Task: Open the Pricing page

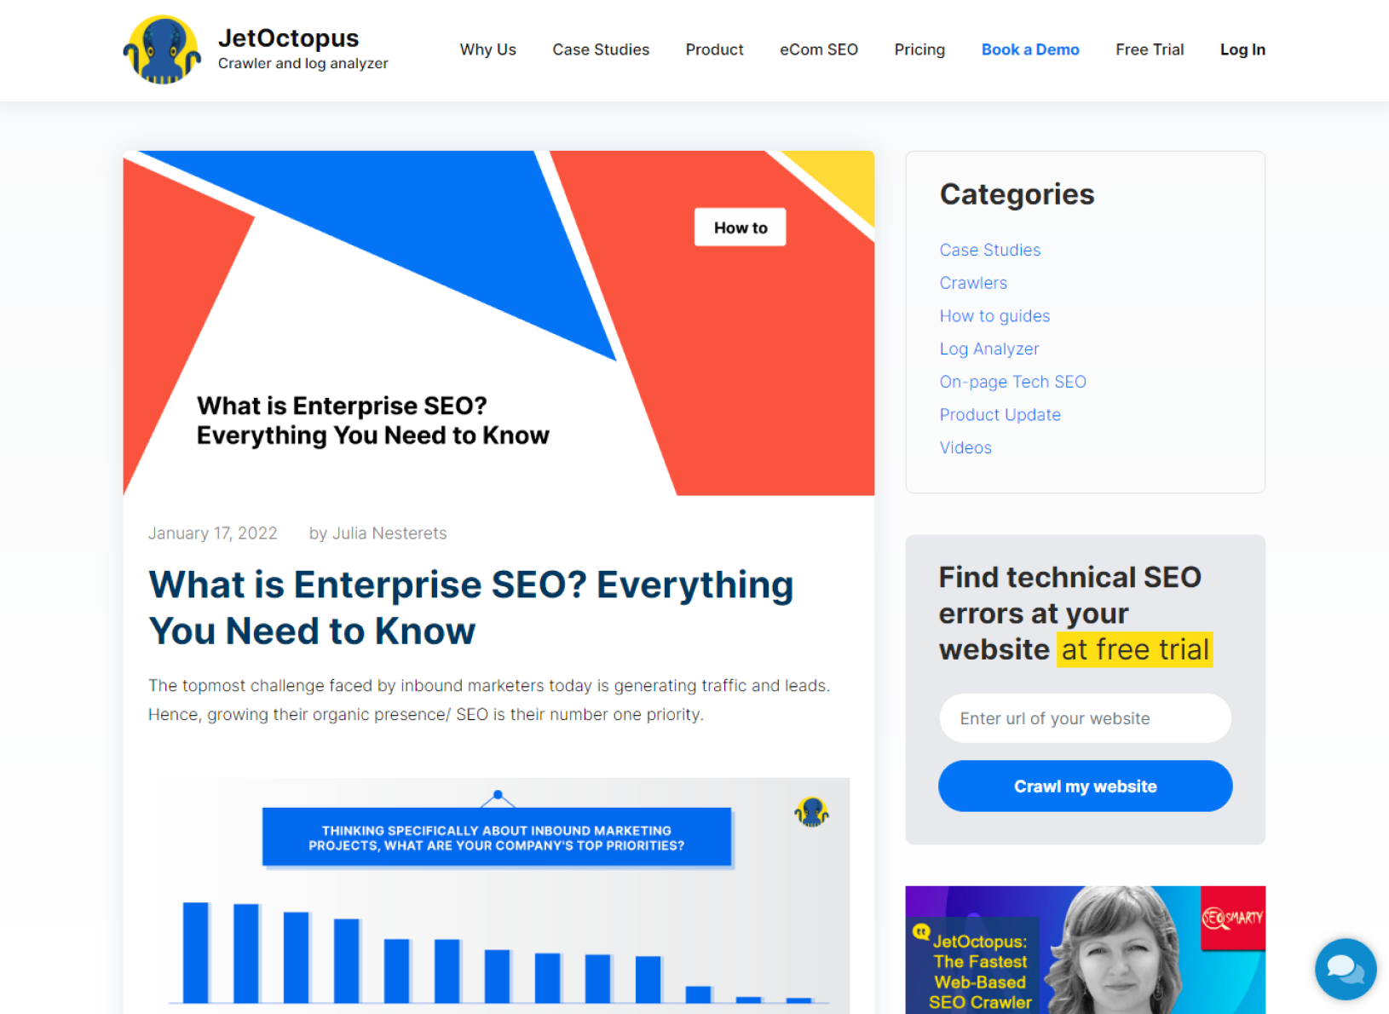Action: (x=919, y=50)
